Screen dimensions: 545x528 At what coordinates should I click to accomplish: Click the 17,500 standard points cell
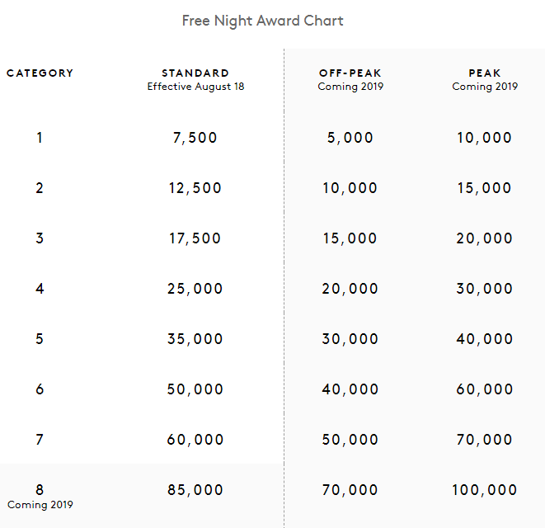[195, 238]
